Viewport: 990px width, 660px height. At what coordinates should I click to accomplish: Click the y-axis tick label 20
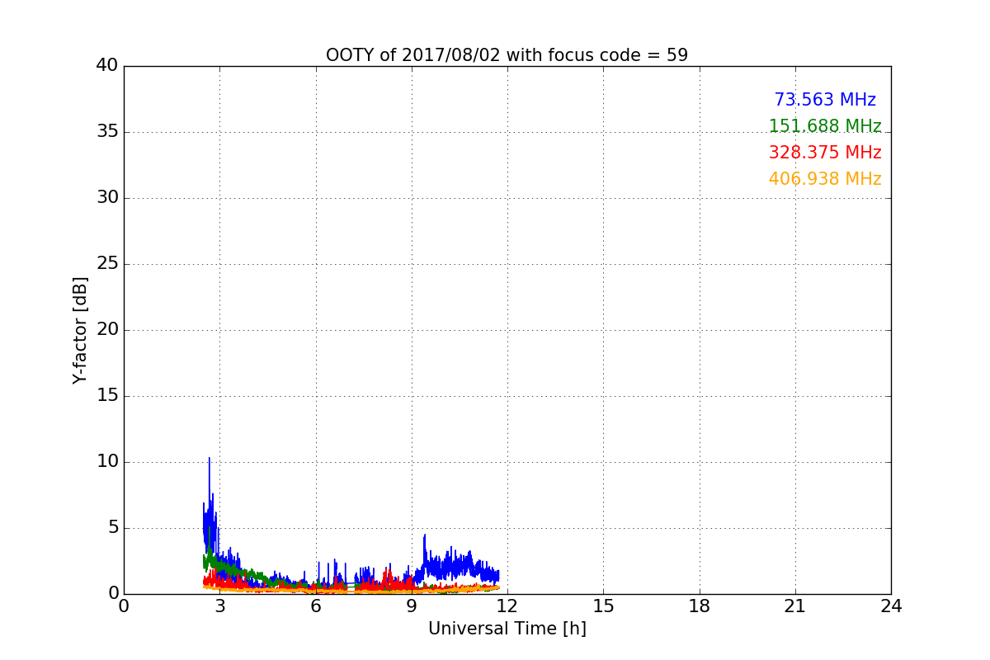[107, 330]
